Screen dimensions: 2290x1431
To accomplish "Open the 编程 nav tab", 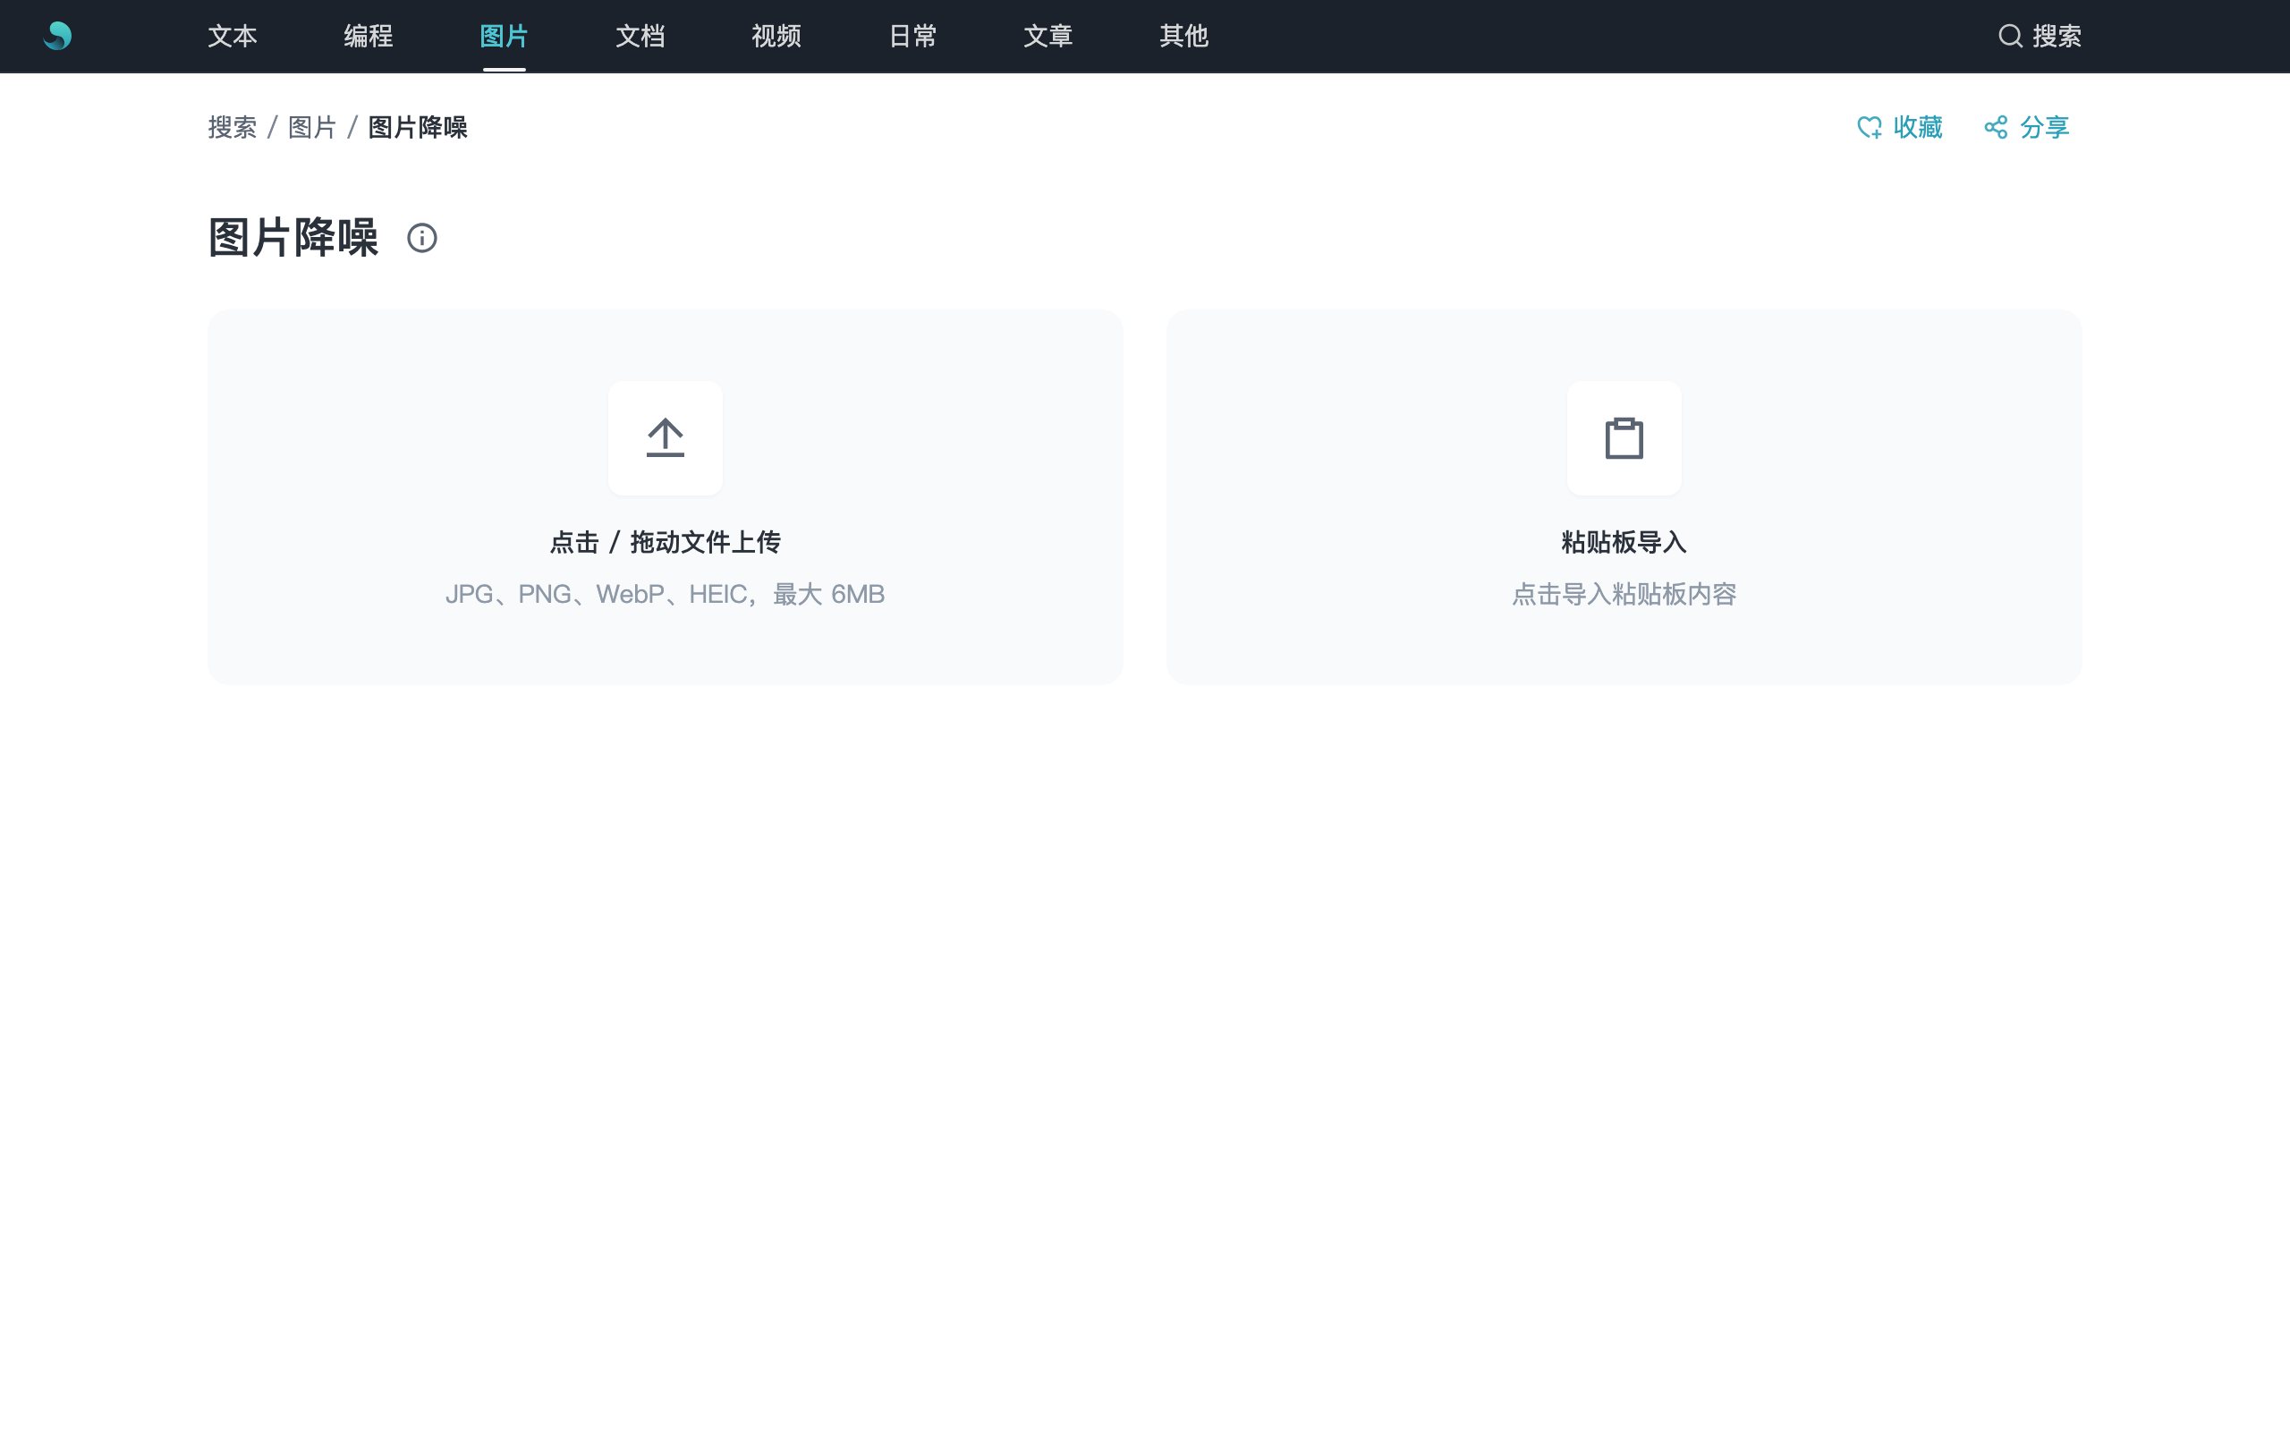I will coord(369,36).
